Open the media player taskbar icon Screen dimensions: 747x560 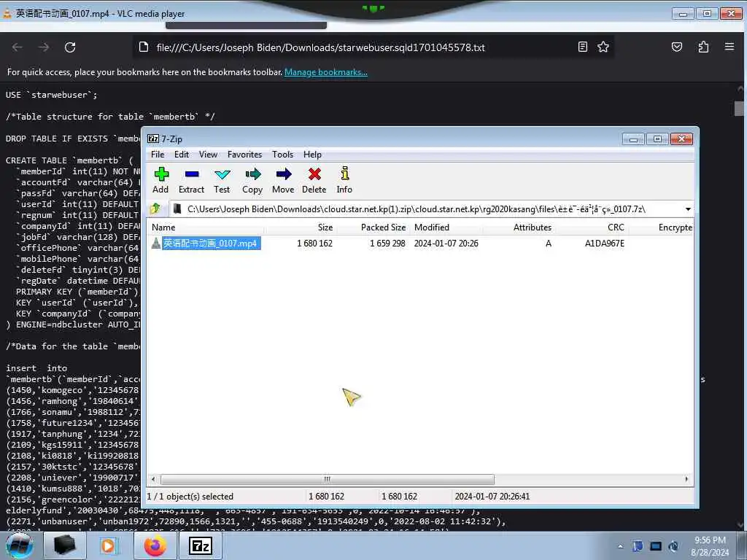tap(109, 545)
